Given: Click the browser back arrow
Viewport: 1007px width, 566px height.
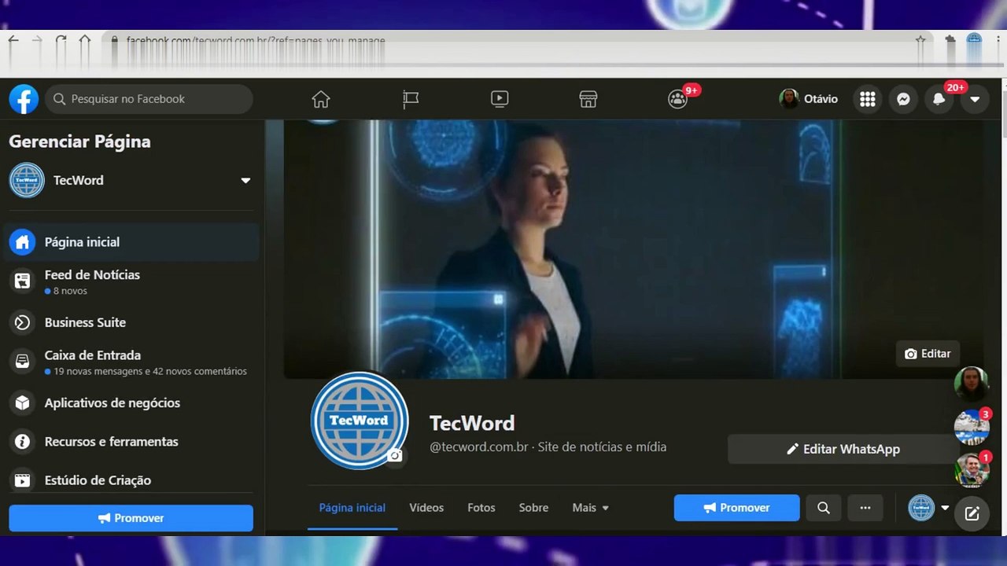Looking at the screenshot, I should coord(13,41).
